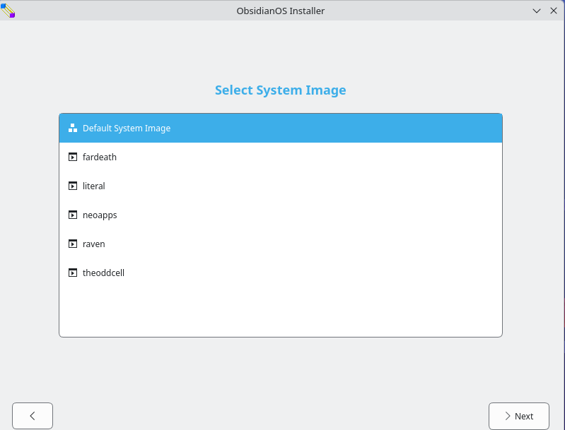Go to the Next installer step

coord(519,416)
